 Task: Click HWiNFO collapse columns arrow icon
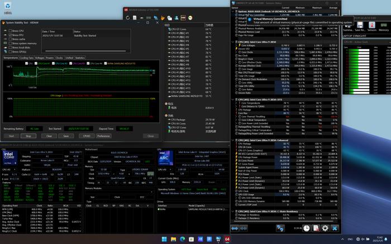(244, 228)
